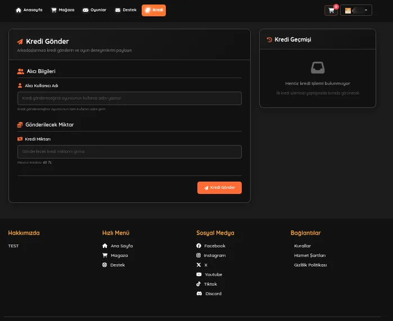
Task: Click the Hakkımızda footer heading
Action: pyautogui.click(x=24, y=233)
